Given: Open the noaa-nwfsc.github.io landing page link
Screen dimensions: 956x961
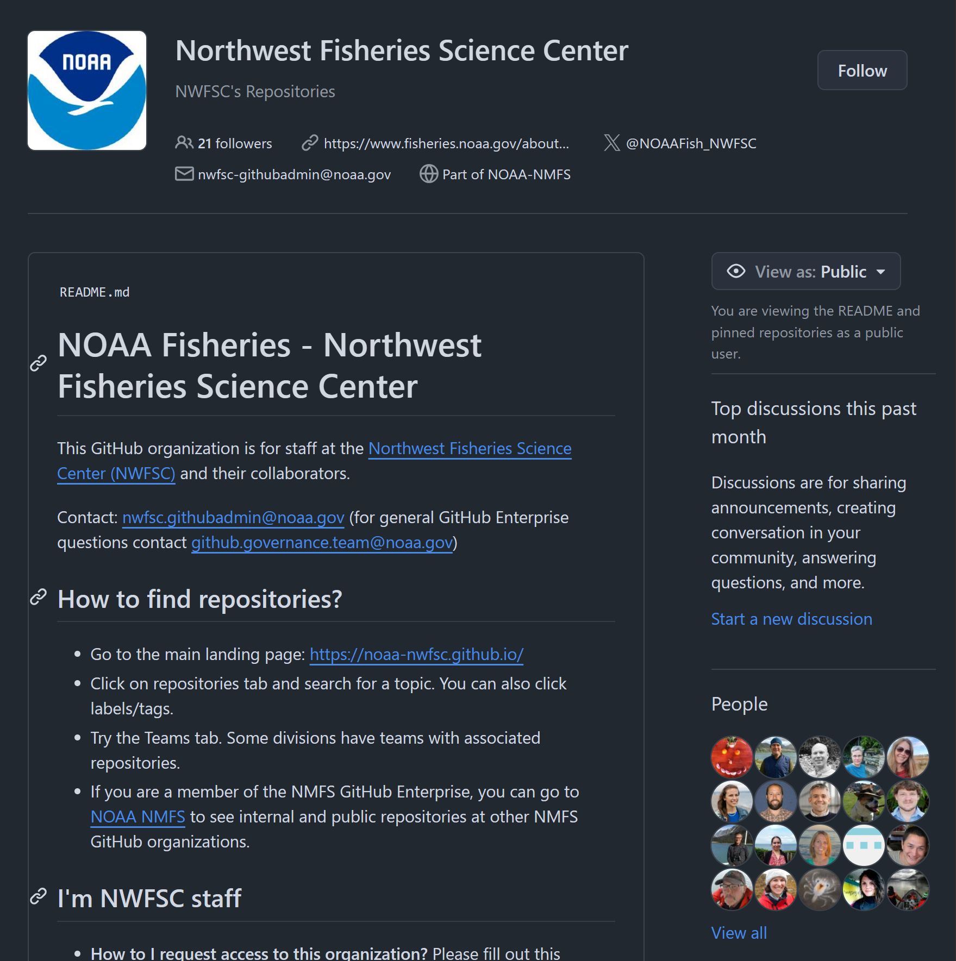Looking at the screenshot, I should (416, 654).
